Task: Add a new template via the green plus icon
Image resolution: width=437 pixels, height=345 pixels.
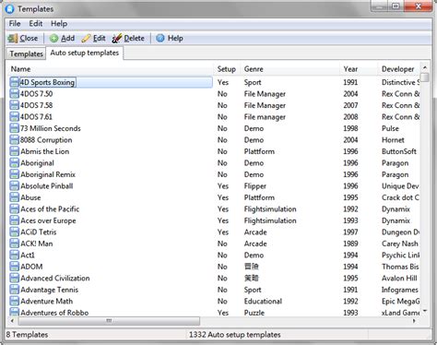Action: tap(53, 39)
